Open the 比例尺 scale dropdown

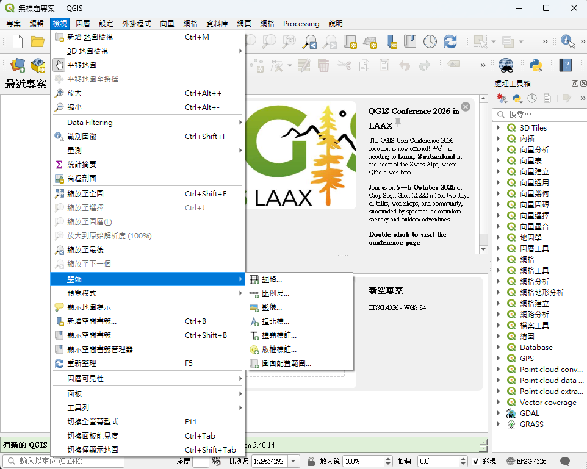[x=293, y=461]
